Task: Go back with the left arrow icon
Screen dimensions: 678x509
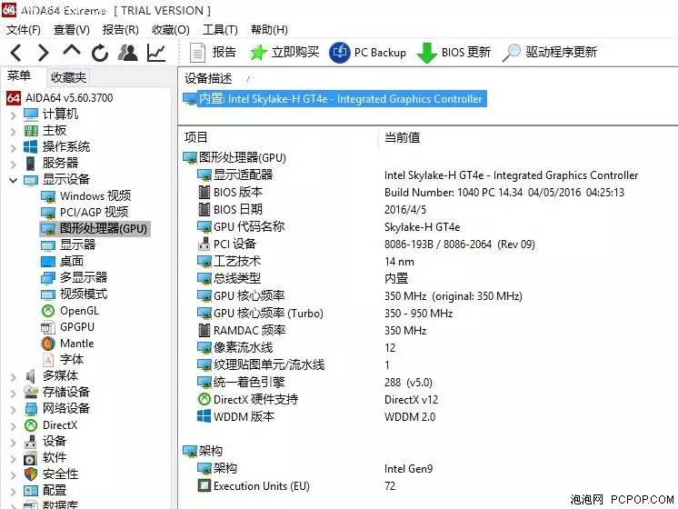Action: coord(16,53)
